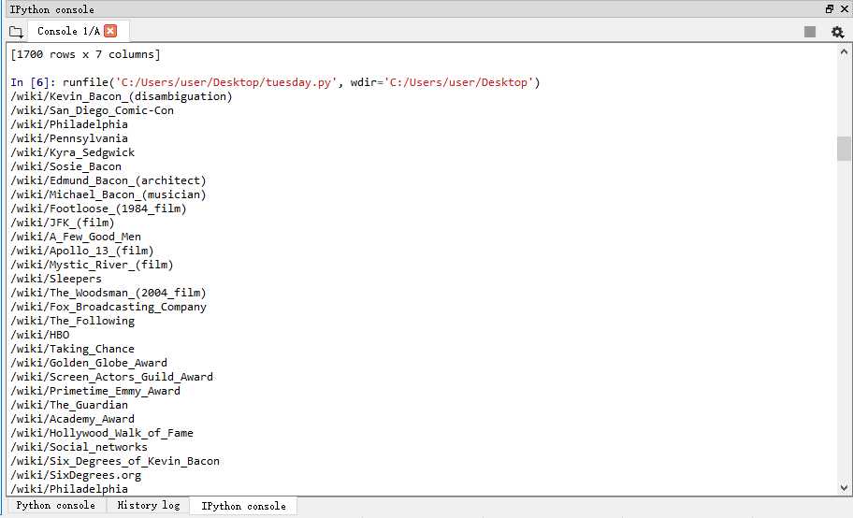Image resolution: width=853 pixels, height=518 pixels.
Task: Click /wiki/The_Woodsman_(2004_film) line
Action: pyautogui.click(x=108, y=293)
